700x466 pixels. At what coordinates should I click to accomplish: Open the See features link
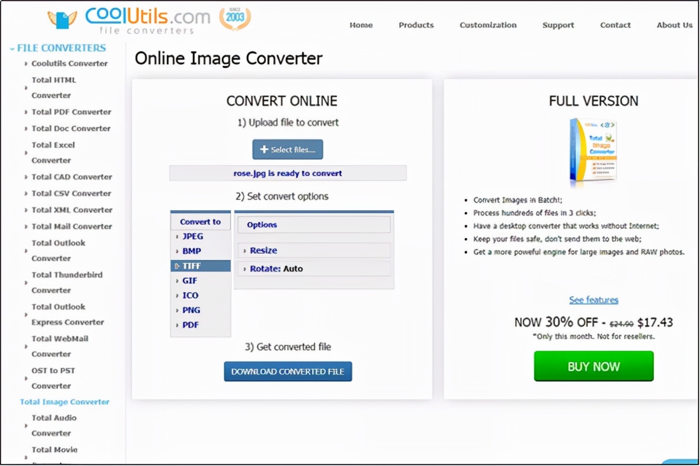click(x=594, y=300)
